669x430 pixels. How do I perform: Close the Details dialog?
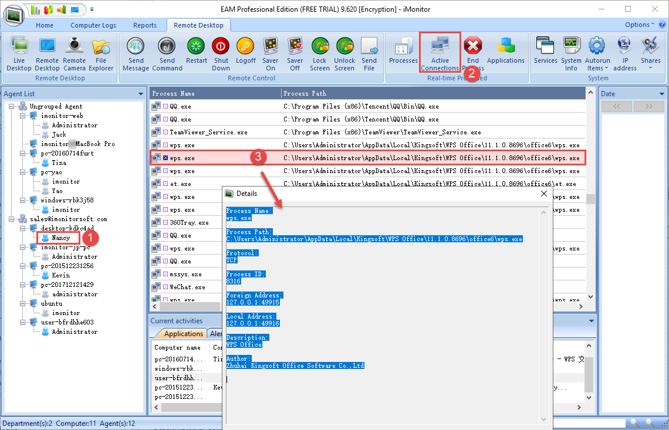point(543,194)
